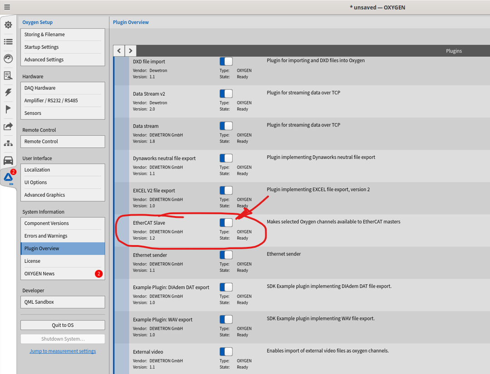Viewport: 490px width, 374px height.
Task: Click 'Makes selected Oxygen channels available' description
Action: (333, 221)
